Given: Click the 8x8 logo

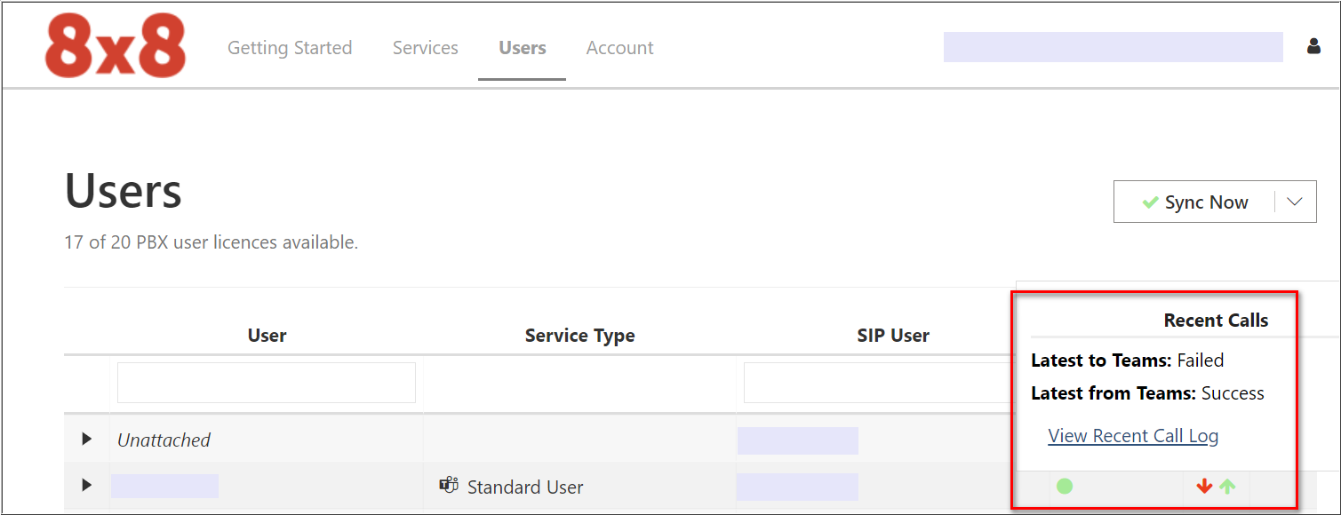Looking at the screenshot, I should (115, 46).
